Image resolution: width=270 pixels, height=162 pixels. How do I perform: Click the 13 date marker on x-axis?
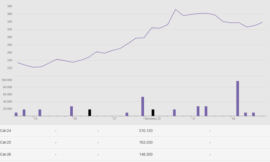[35, 118]
